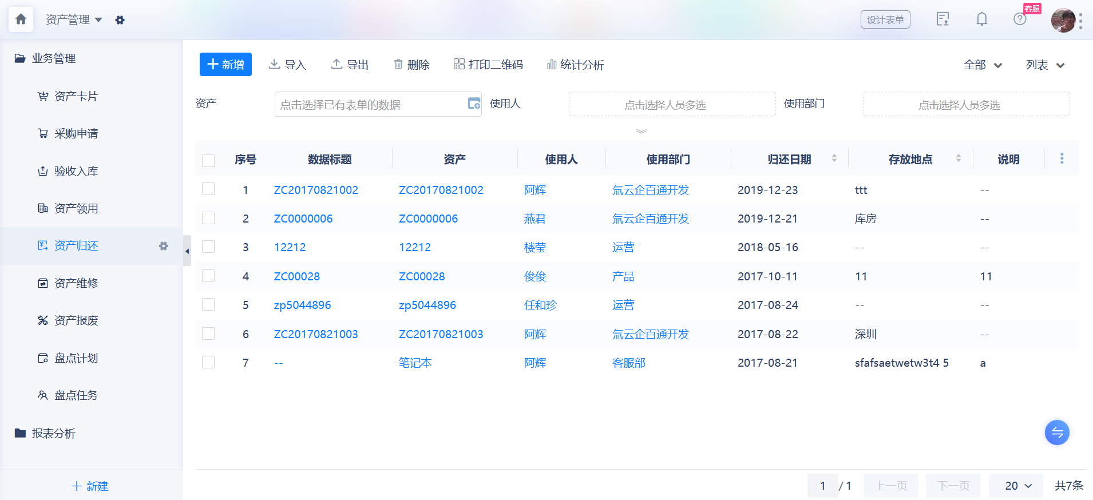1093x500 pixels.
Task: Open 资产维修 in sidebar
Action: tap(76, 283)
